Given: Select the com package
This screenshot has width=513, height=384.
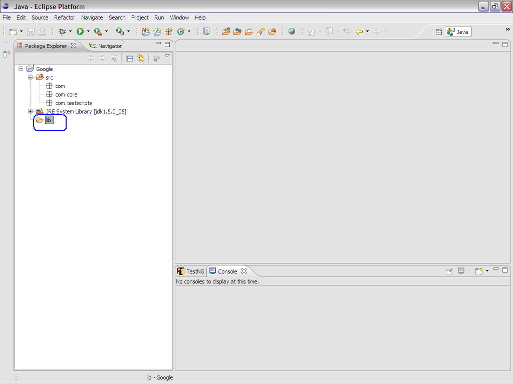Looking at the screenshot, I should [60, 86].
